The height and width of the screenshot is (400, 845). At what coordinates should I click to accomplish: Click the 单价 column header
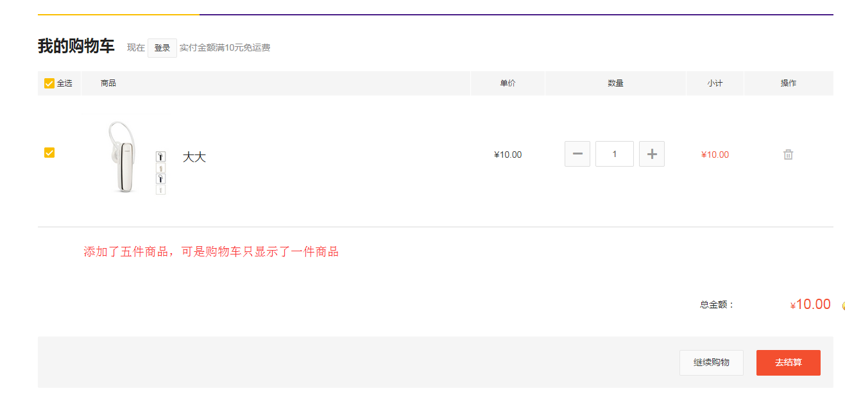(508, 83)
